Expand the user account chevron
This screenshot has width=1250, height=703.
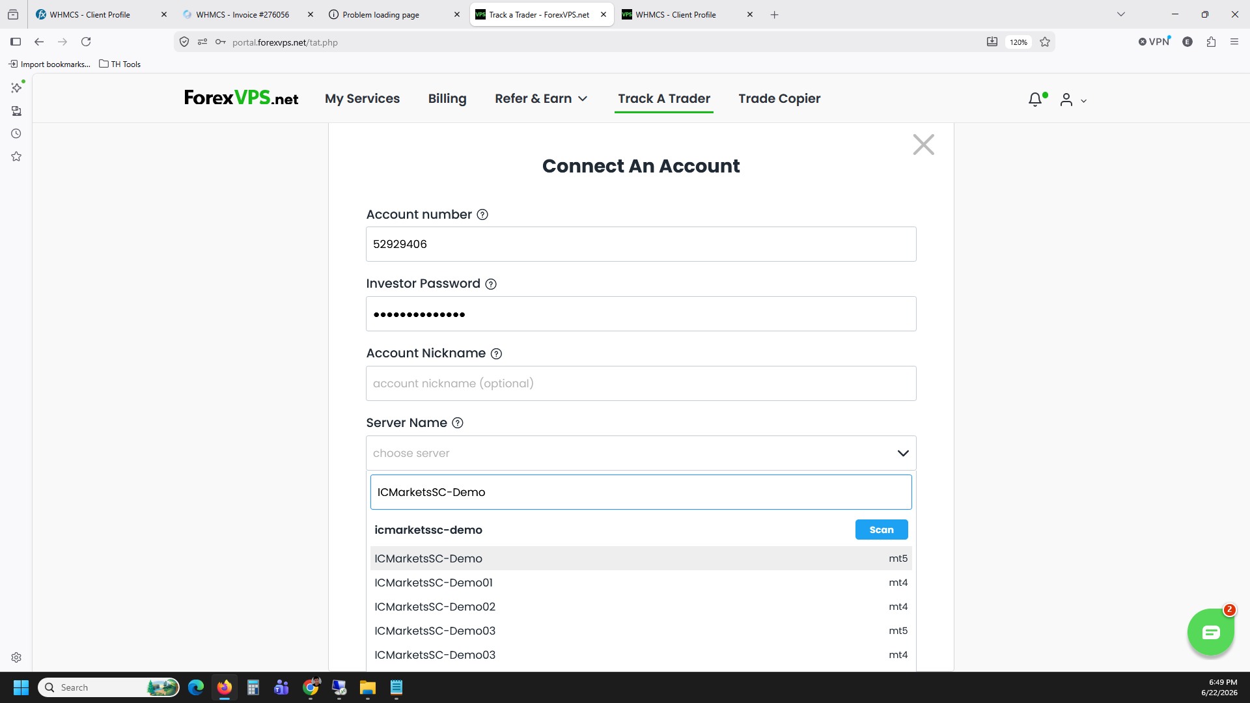(x=1083, y=101)
